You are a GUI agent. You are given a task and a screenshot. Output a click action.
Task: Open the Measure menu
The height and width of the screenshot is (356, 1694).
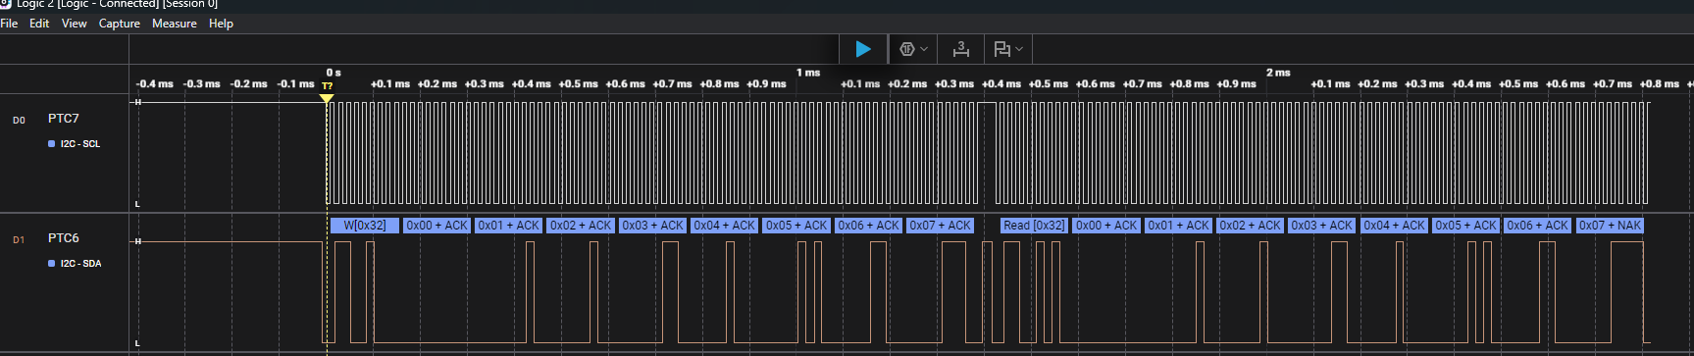tap(175, 24)
